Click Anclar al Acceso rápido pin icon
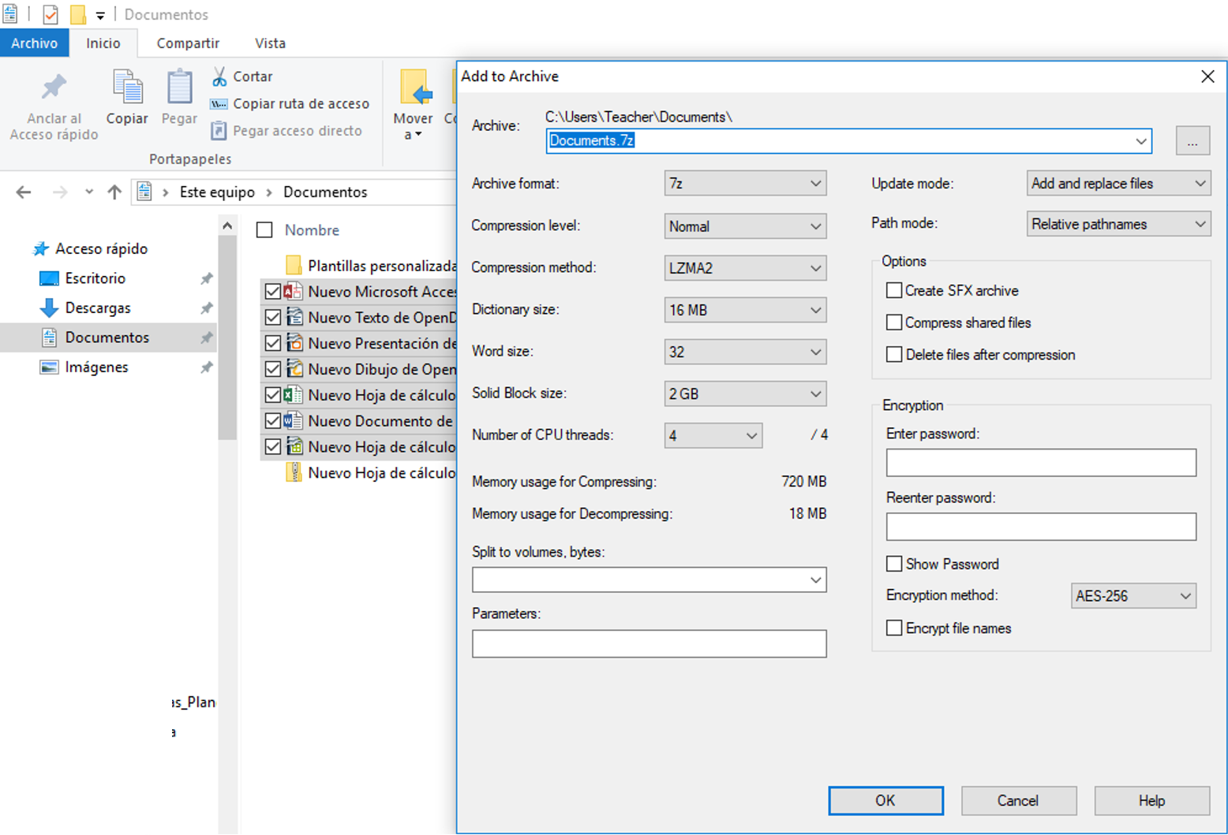The image size is (1228, 835). coord(54,88)
